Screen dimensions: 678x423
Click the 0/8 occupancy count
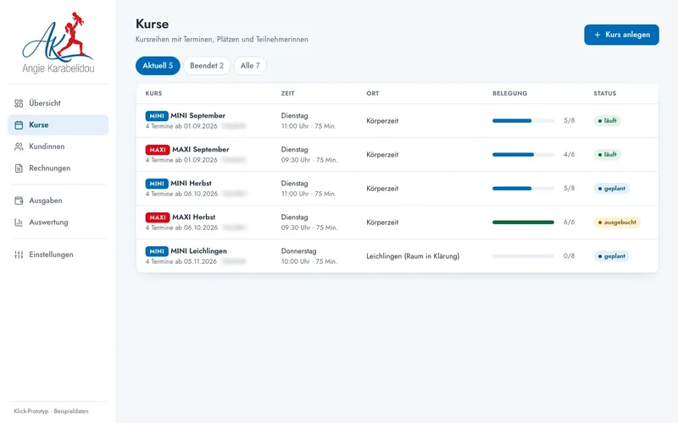tap(569, 256)
